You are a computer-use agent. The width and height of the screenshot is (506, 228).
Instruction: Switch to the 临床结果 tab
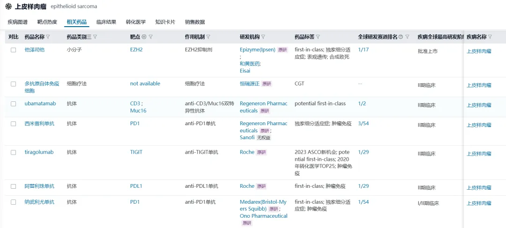[106, 22]
